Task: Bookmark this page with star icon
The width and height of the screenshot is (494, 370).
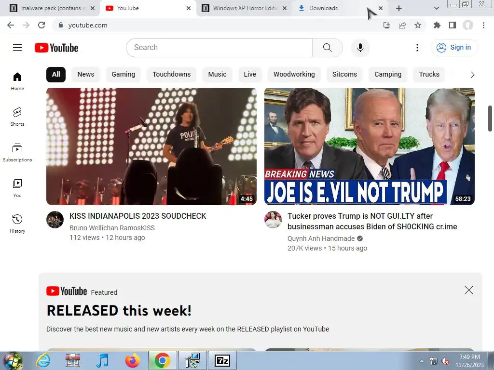Action: [x=418, y=25]
